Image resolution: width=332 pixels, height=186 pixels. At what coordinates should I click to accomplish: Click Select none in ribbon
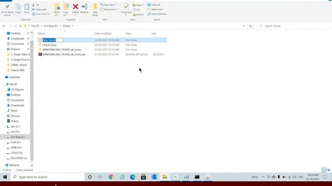[x=155, y=9]
